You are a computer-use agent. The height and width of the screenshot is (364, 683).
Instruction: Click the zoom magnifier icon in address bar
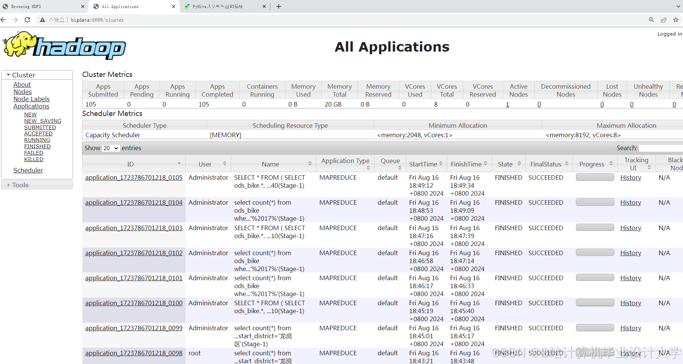pyautogui.click(x=651, y=20)
